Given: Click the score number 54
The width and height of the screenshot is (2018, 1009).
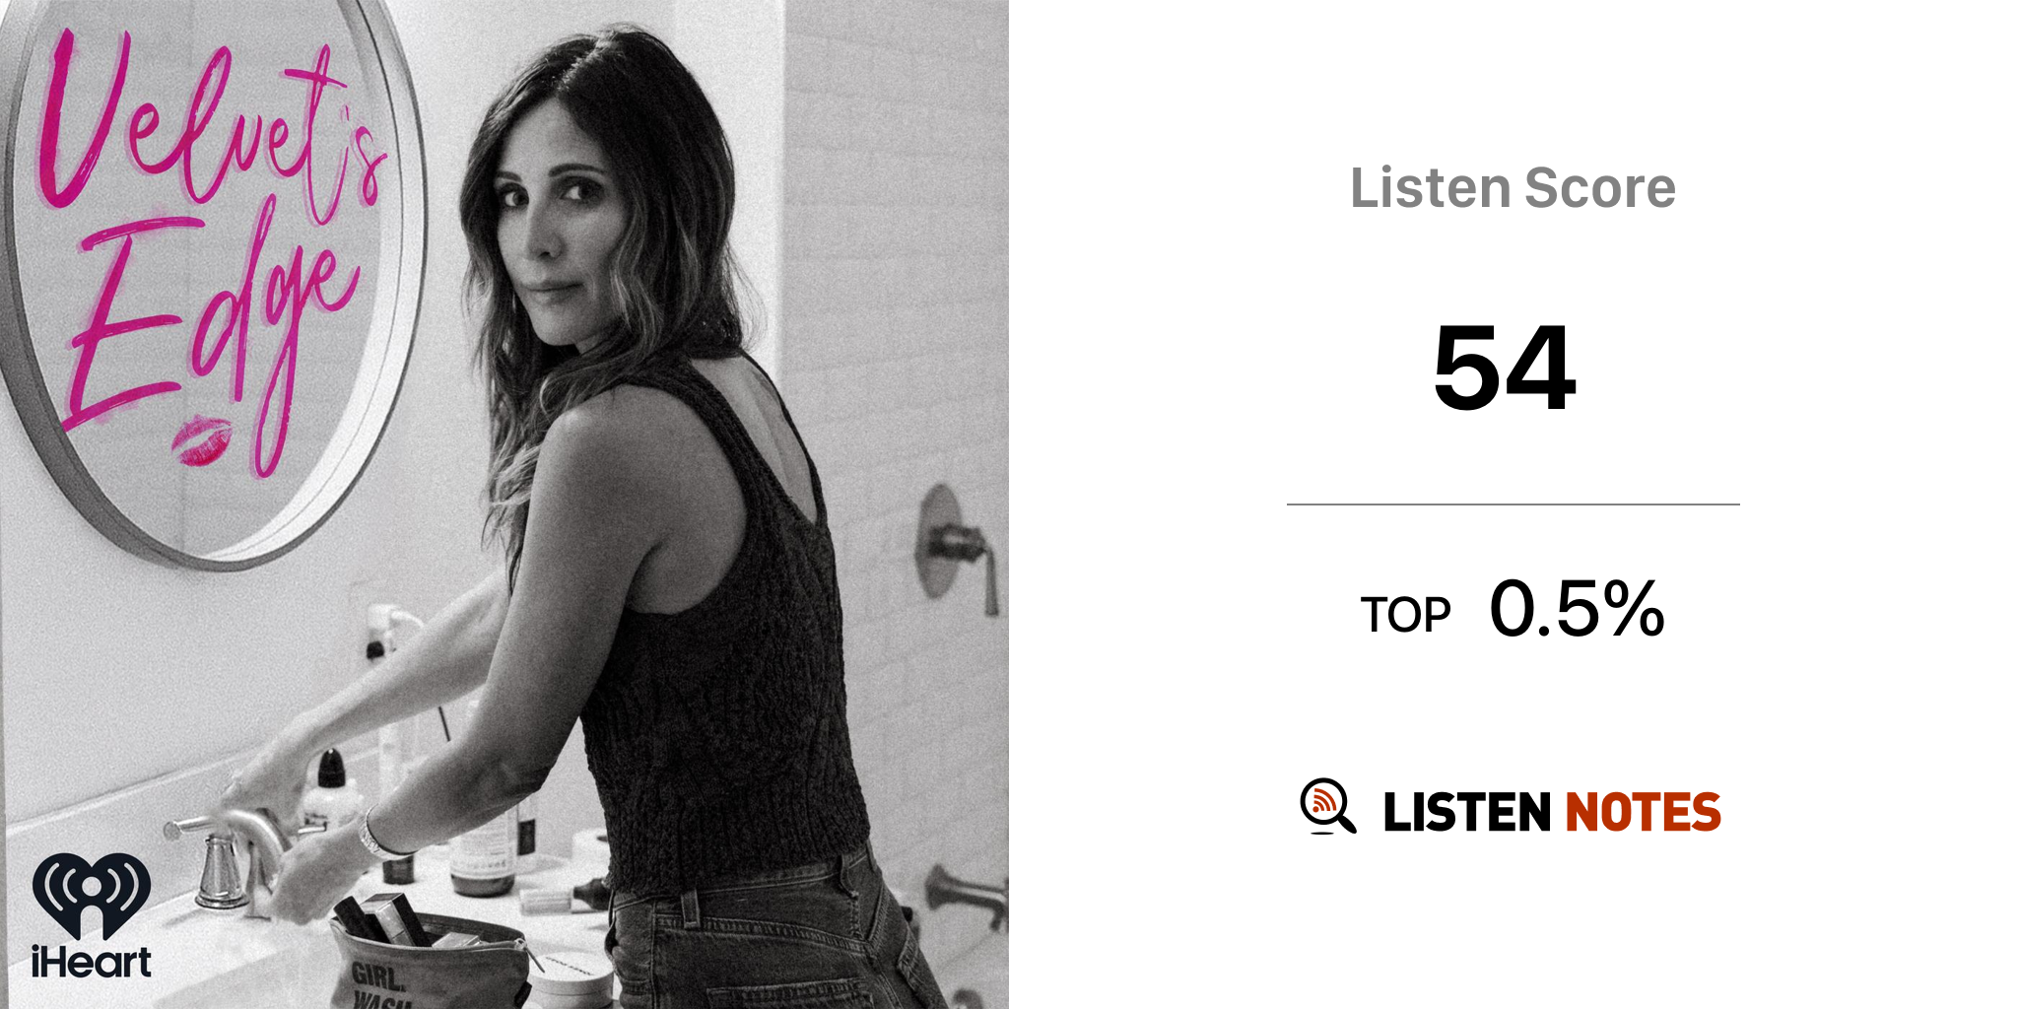Looking at the screenshot, I should click(1505, 369).
